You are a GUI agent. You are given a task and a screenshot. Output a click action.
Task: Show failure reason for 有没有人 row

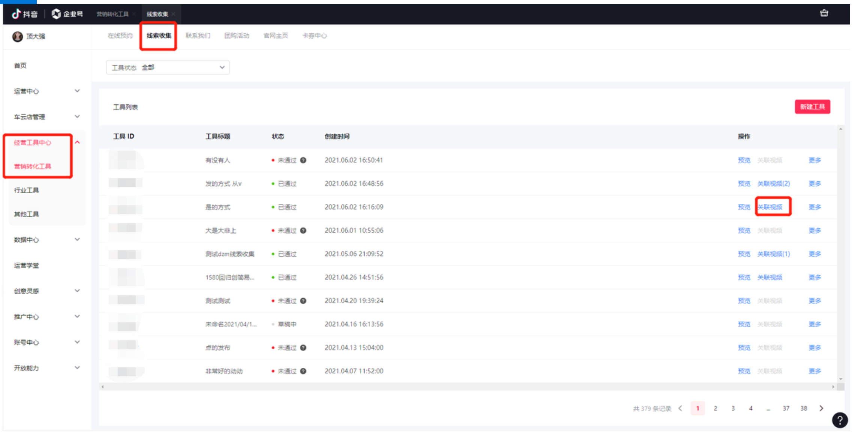click(x=303, y=160)
